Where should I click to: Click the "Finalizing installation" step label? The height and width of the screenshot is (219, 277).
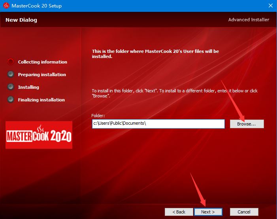pos(41,100)
